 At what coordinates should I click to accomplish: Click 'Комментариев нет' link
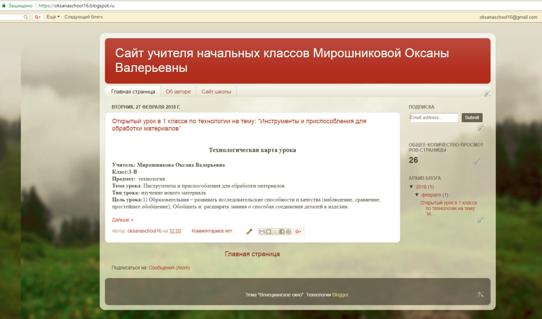(212, 231)
